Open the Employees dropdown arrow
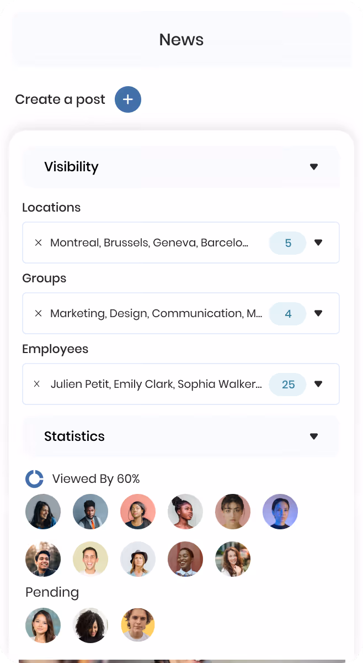363x663 pixels. (x=318, y=384)
